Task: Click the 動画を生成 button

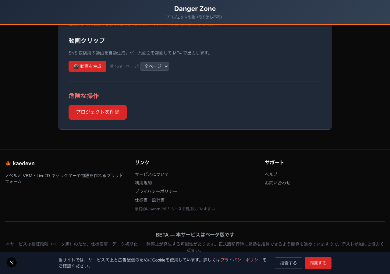Action: (87, 66)
